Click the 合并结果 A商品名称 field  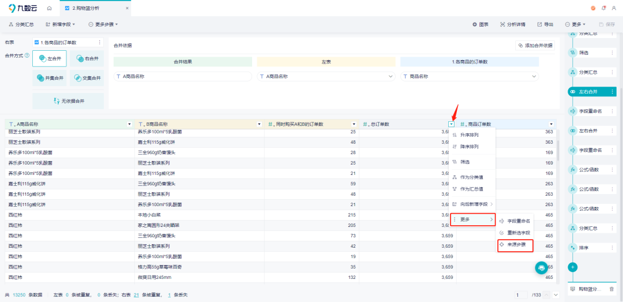[x=183, y=76]
